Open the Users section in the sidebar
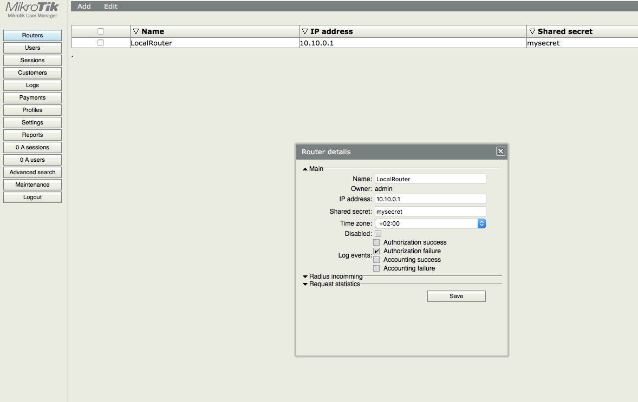The width and height of the screenshot is (638, 402). coord(32,48)
